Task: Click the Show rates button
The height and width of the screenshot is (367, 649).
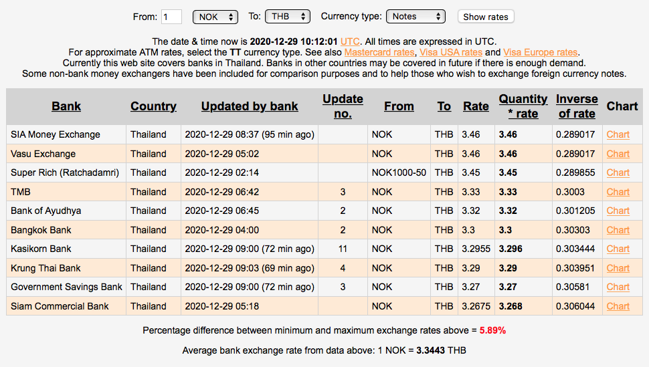Action: [486, 17]
